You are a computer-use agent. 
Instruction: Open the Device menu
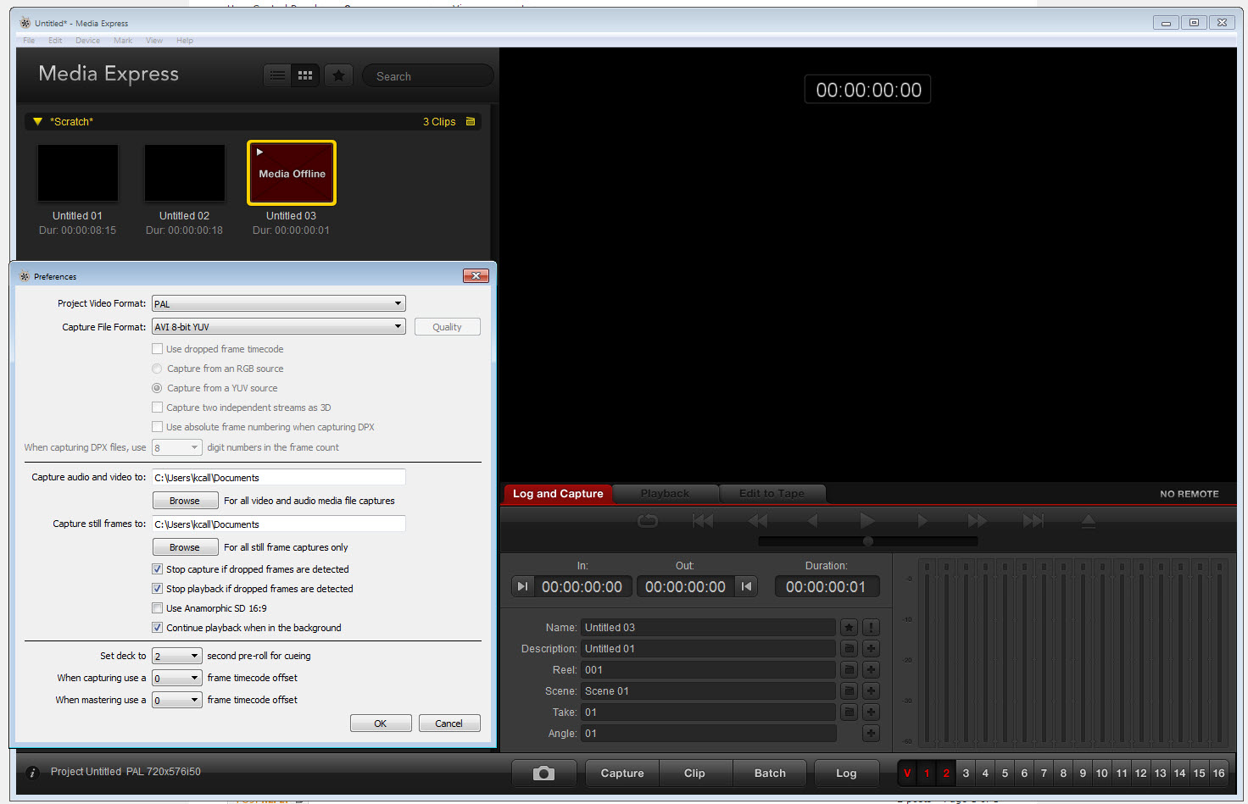click(87, 41)
